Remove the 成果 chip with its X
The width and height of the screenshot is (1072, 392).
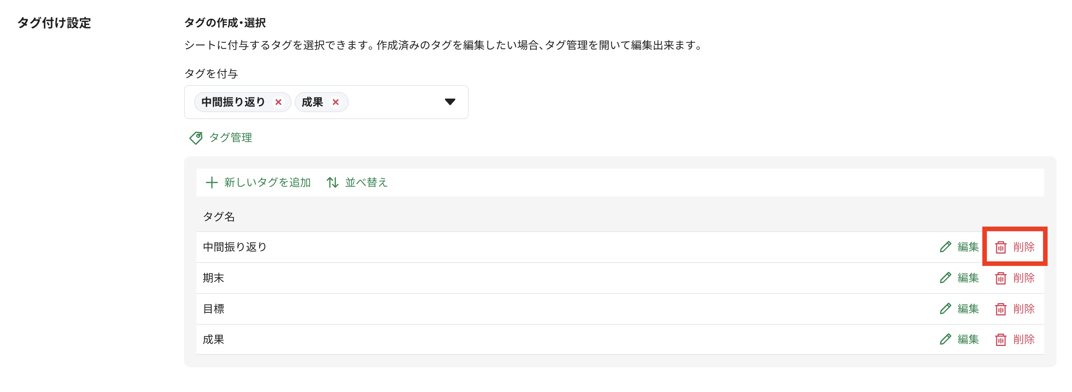click(x=335, y=102)
